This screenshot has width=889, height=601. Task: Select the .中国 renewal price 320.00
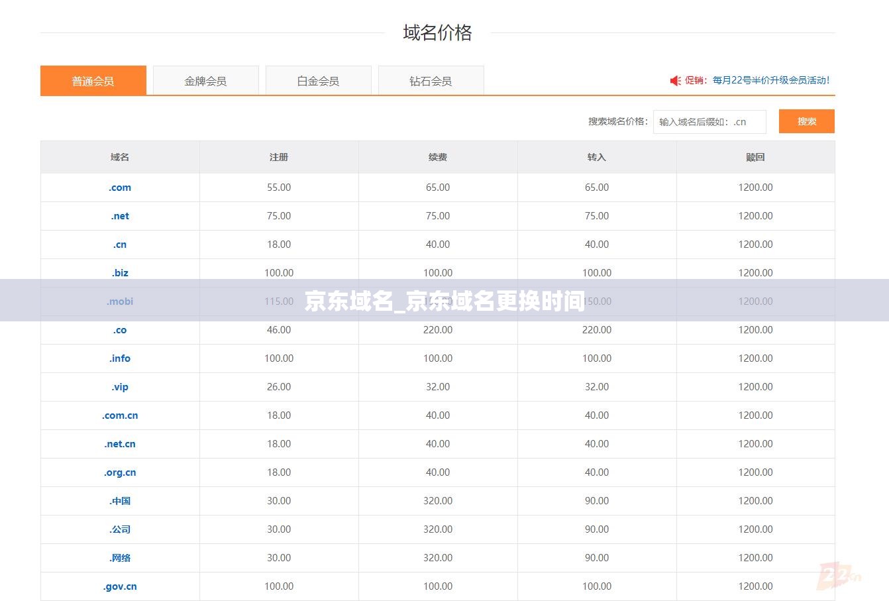coord(438,501)
